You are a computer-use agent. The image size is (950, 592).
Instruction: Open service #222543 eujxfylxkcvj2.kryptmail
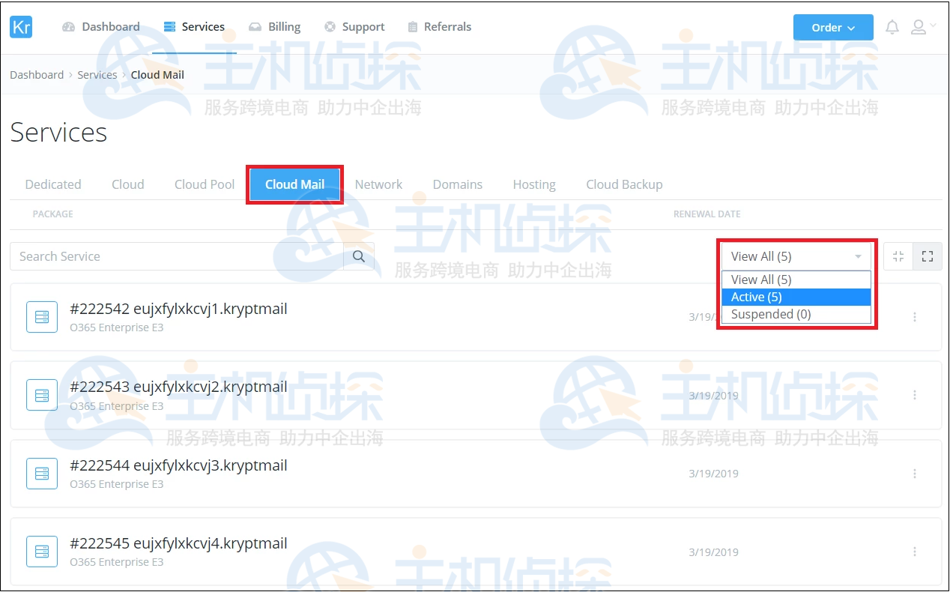178,387
